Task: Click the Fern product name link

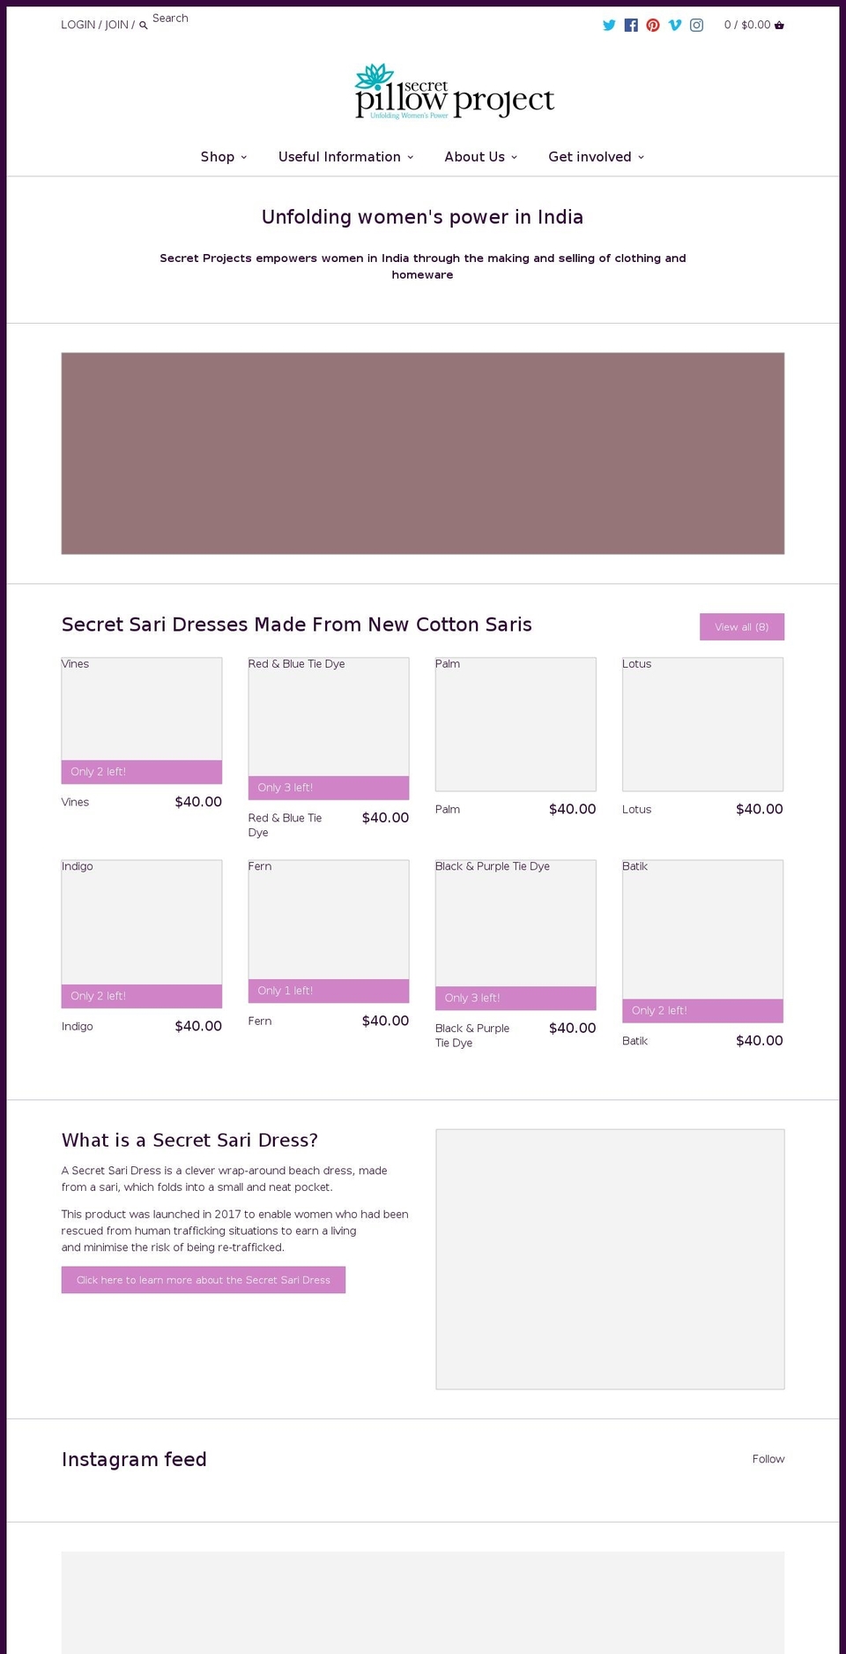Action: pyautogui.click(x=260, y=1021)
